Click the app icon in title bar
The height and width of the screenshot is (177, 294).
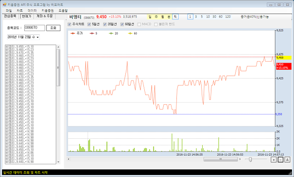(5, 4)
